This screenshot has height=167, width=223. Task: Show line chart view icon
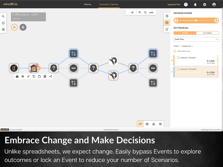pyautogui.click(x=140, y=124)
